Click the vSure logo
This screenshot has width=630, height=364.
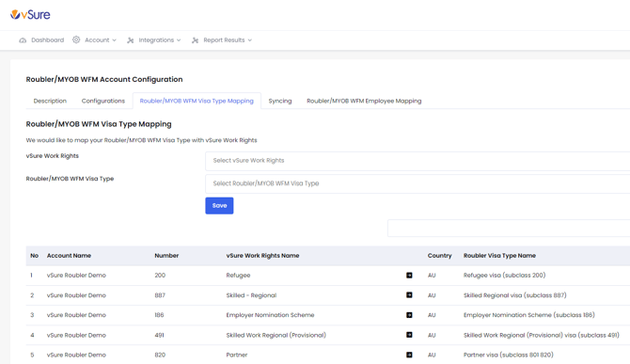tap(30, 15)
